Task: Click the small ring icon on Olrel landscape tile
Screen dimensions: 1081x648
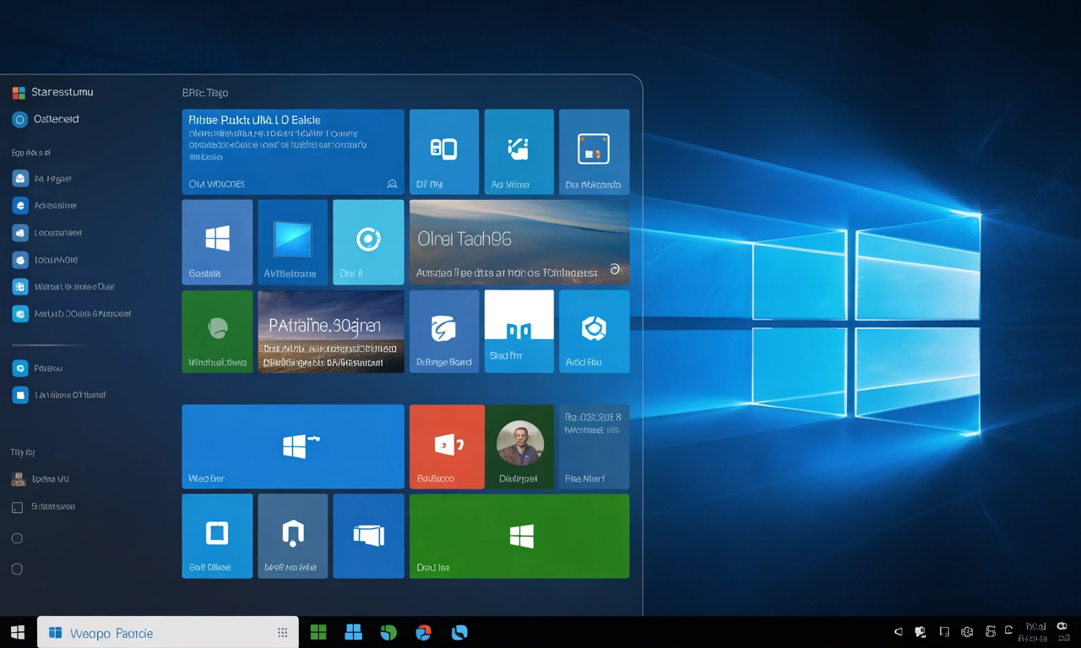Action: click(x=615, y=269)
